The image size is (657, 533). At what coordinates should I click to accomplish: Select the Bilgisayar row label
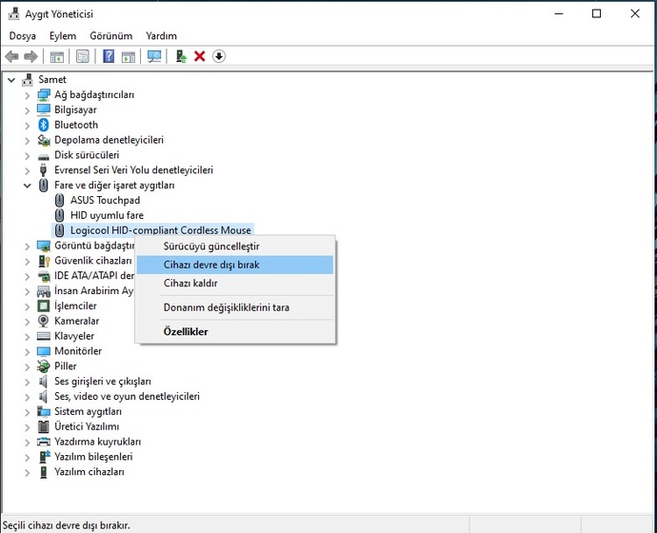point(75,109)
